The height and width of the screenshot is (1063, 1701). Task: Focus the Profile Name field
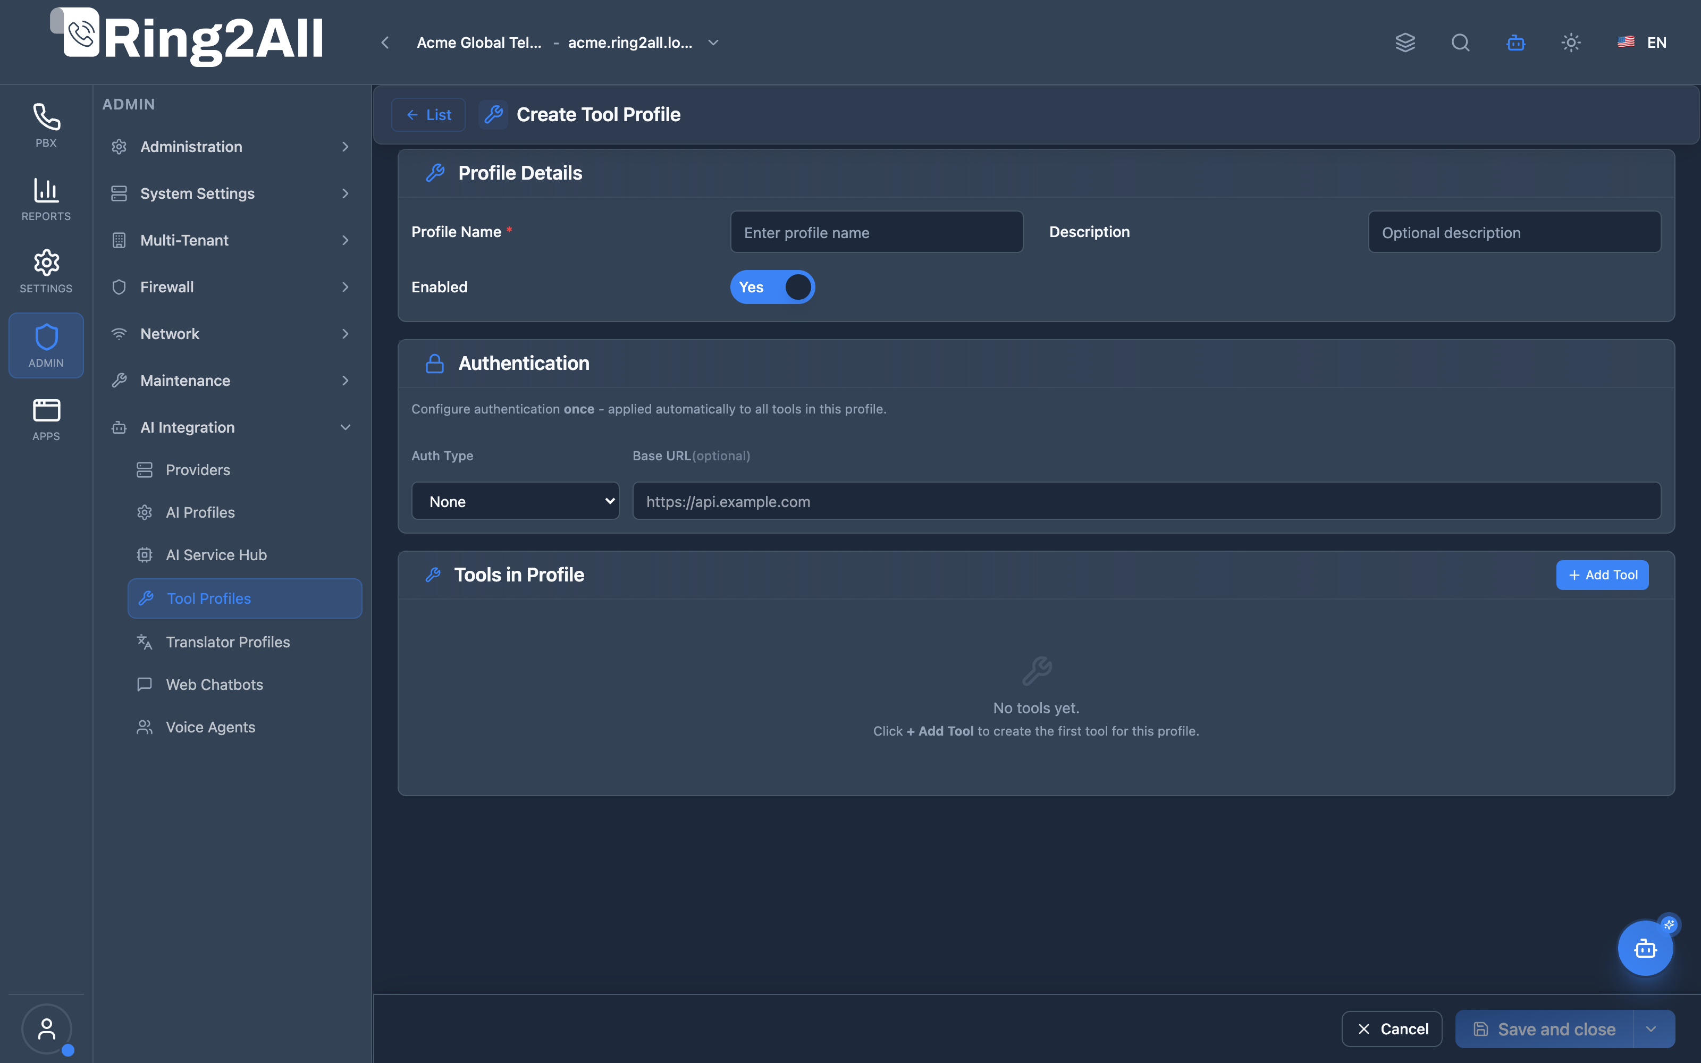point(877,232)
